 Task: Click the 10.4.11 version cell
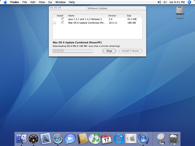pos(113,23)
